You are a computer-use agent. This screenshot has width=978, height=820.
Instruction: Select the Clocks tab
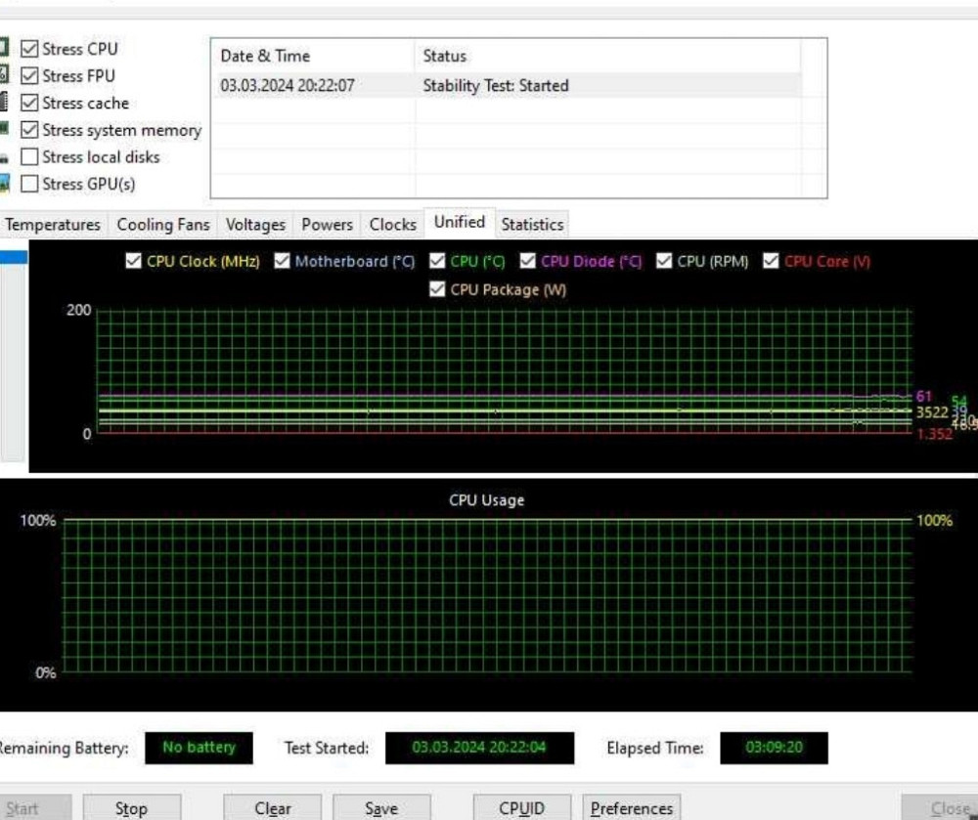pyautogui.click(x=392, y=225)
